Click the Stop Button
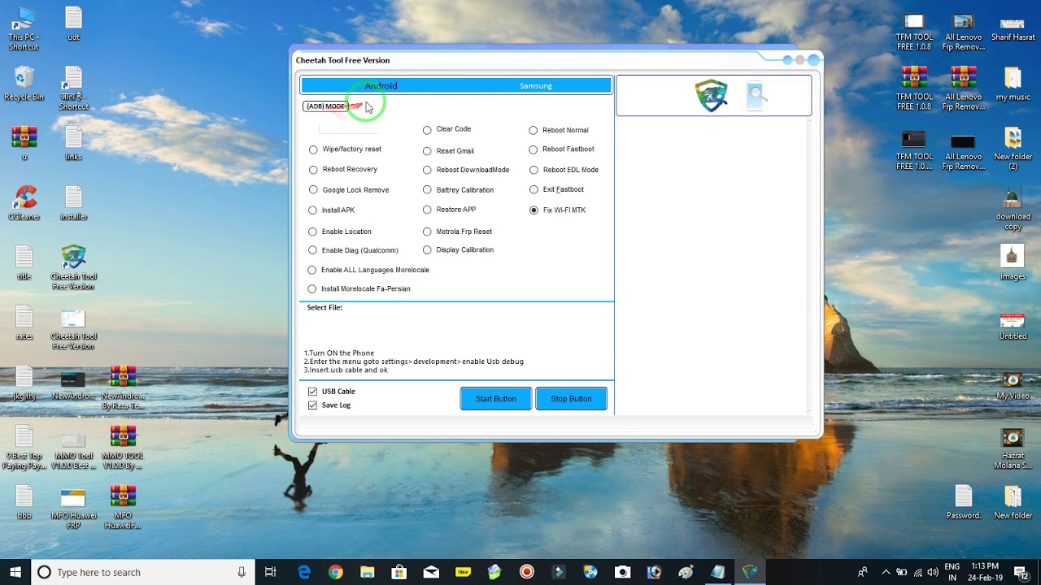The height and width of the screenshot is (585, 1041). click(x=571, y=399)
